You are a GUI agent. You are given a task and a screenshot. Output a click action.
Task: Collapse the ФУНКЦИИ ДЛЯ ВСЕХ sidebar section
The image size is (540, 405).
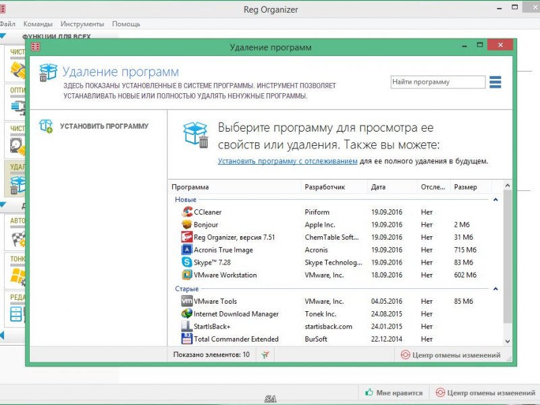point(3,36)
